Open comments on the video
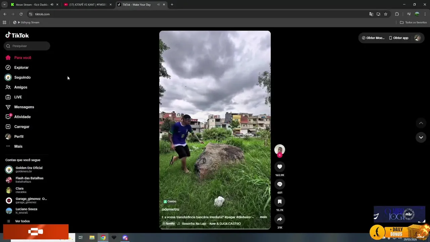Screen dimensions: 430x242 pyautogui.click(x=279, y=184)
